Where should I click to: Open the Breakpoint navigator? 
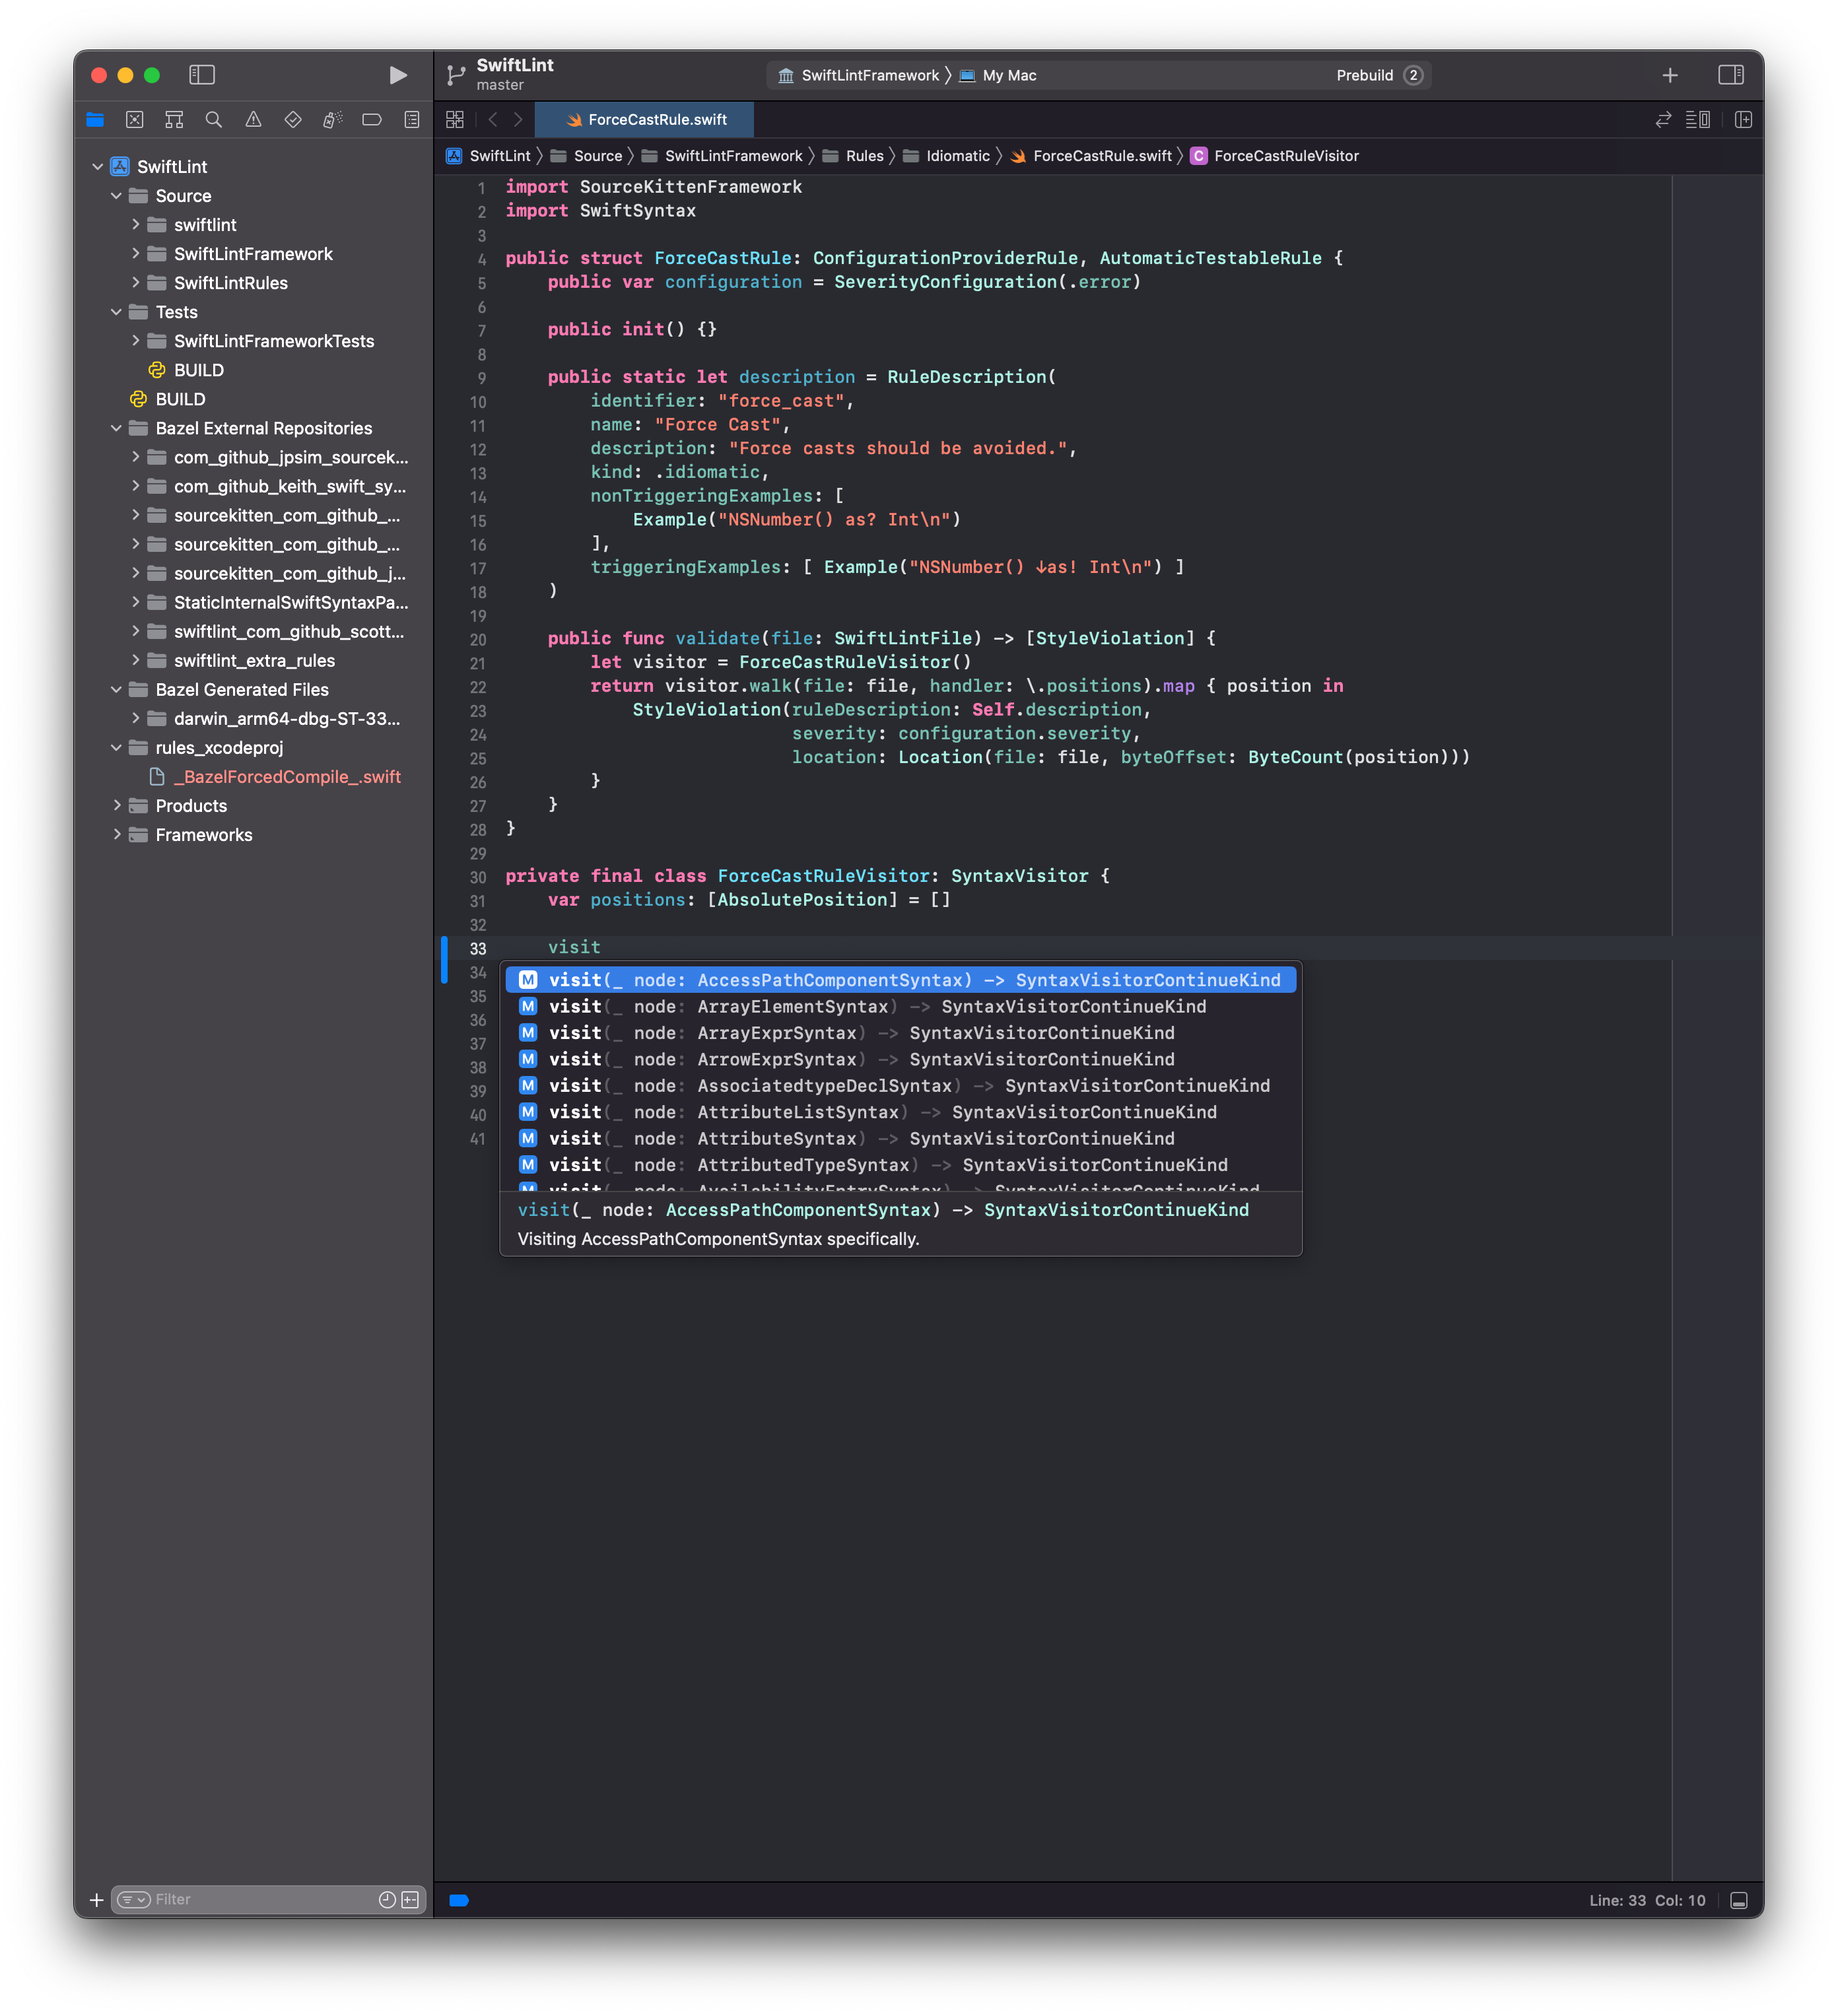pyautogui.click(x=372, y=120)
